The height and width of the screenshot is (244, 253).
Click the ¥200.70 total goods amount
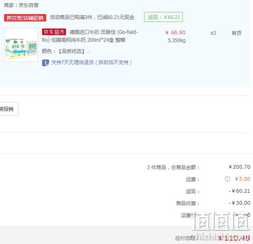[239, 167]
